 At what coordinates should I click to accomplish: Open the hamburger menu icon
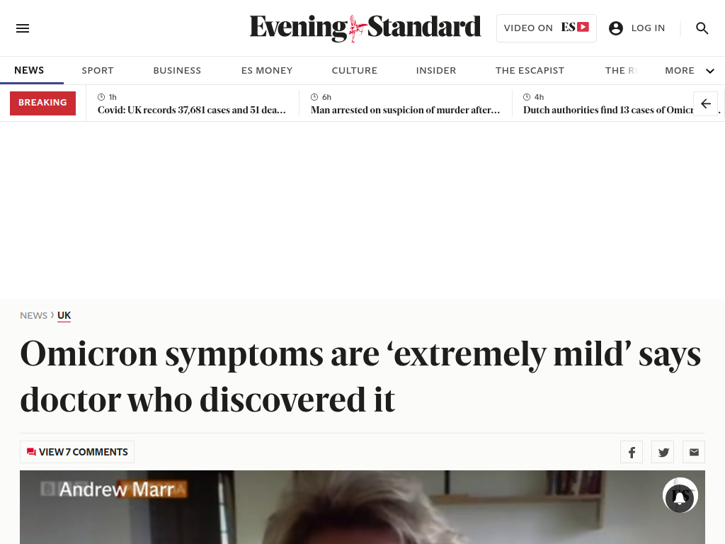pyautogui.click(x=23, y=28)
